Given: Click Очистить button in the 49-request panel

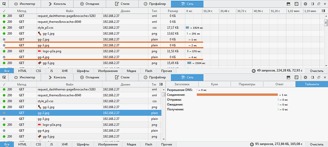Looking at the screenshot, I should (316, 71).
